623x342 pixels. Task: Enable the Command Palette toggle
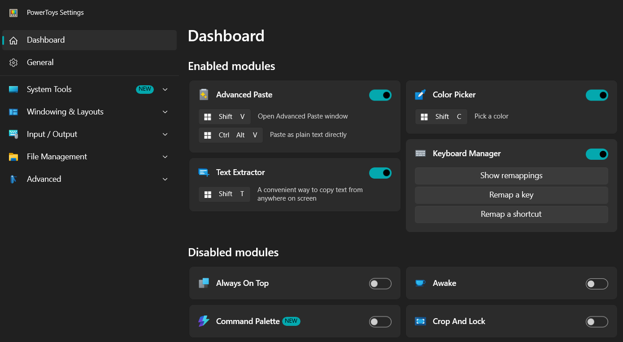click(380, 322)
